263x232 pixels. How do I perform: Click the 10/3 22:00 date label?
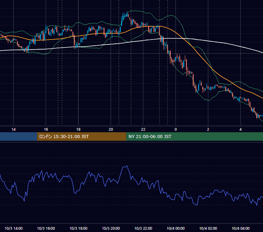click(x=143, y=228)
